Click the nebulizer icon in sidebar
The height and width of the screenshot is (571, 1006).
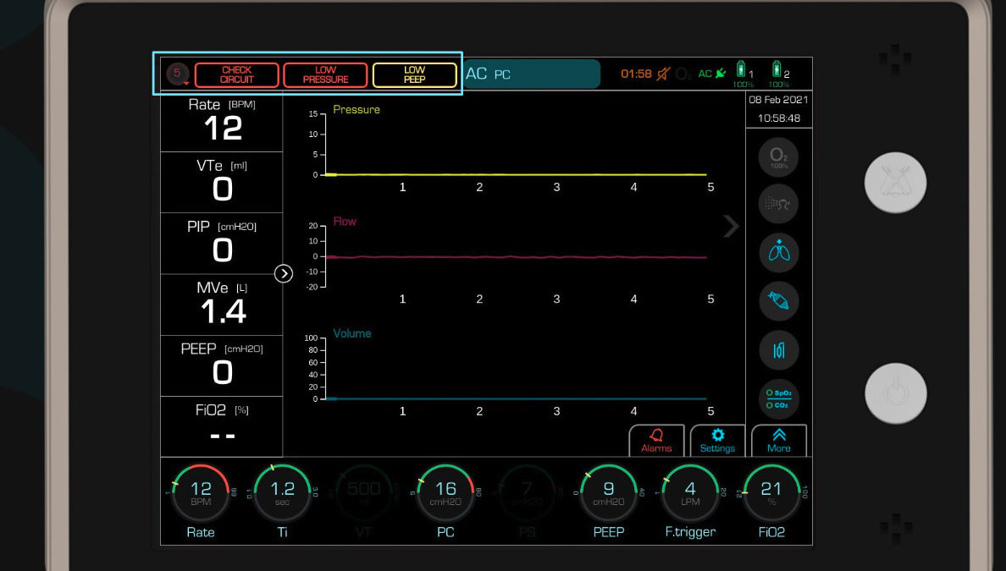tap(778, 203)
